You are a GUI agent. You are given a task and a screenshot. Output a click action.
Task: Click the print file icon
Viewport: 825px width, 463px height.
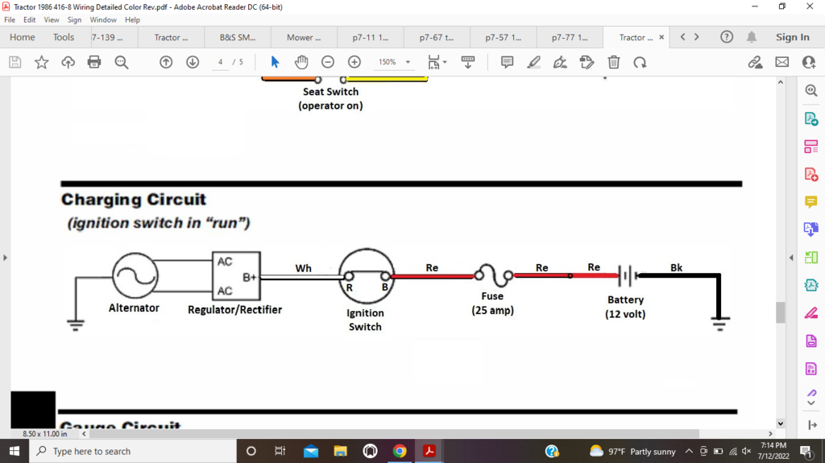(94, 62)
